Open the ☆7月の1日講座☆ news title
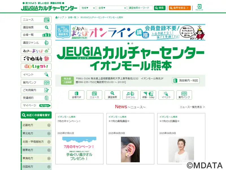Viewport: 226px width, 170px height. [x=169, y=121]
